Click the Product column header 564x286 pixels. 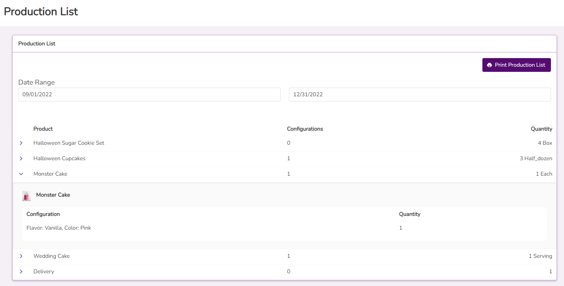tap(43, 129)
